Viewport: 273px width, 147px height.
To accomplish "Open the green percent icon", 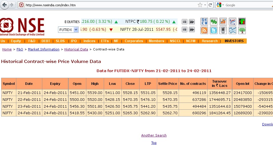I will (214, 22).
